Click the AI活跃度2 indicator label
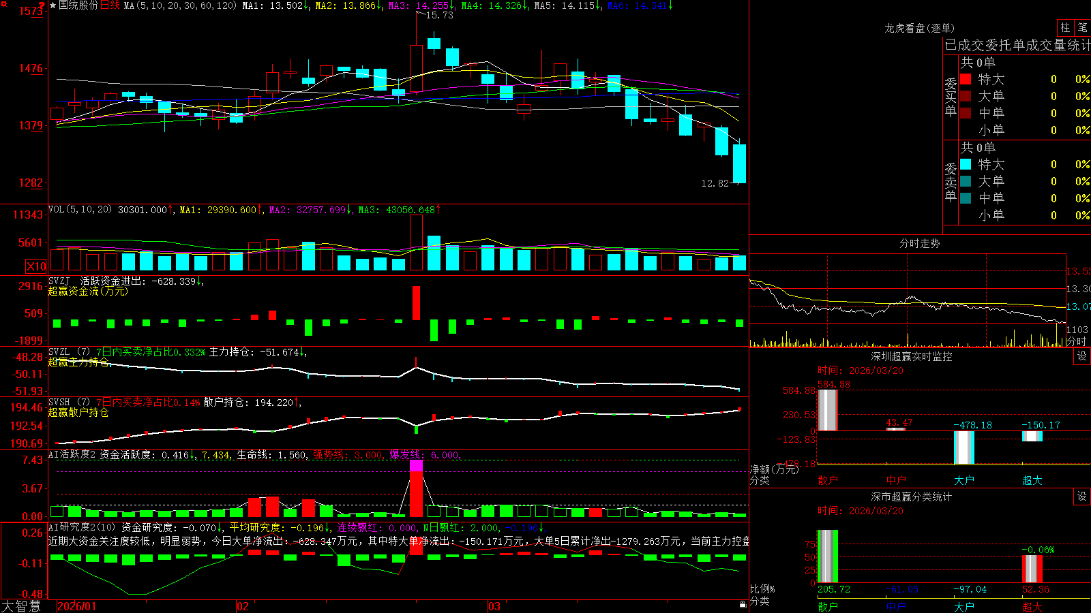Screen dimensions: 1091x613 pyautogui.click(x=72, y=455)
